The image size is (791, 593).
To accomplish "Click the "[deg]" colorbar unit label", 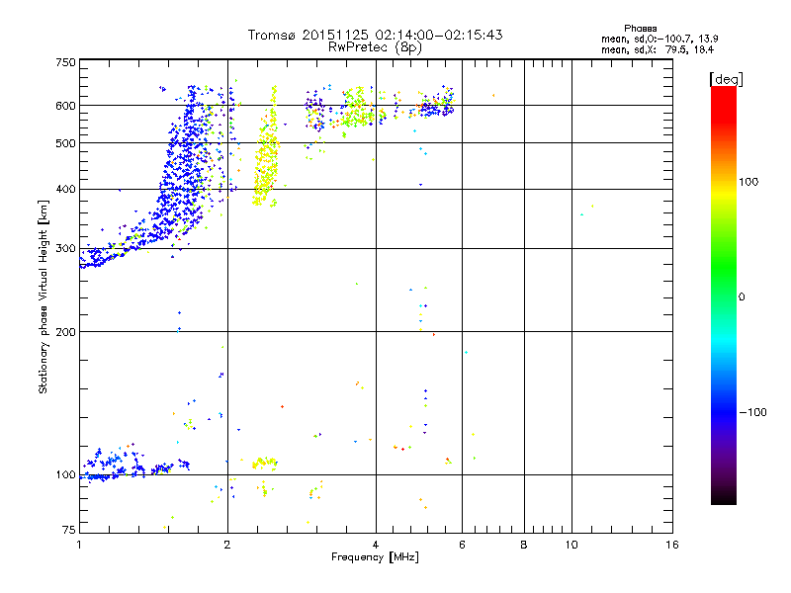I will pos(726,79).
